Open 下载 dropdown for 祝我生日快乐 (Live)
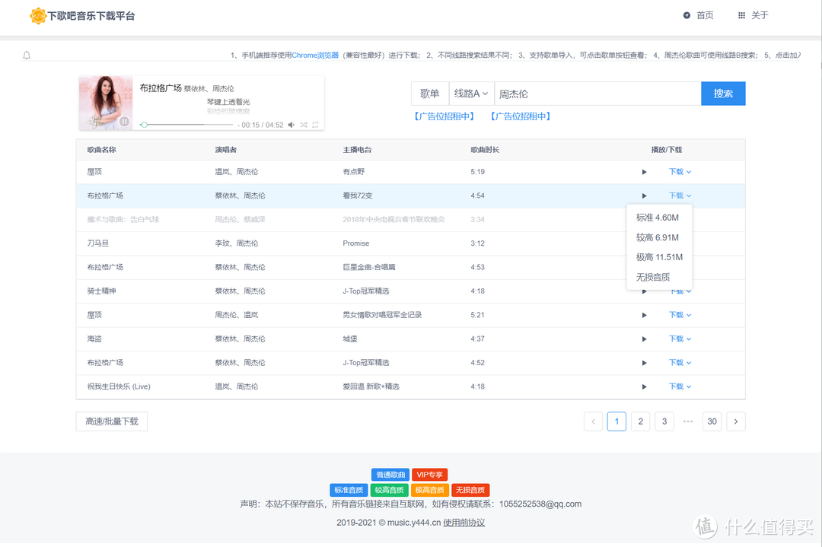 coord(680,386)
